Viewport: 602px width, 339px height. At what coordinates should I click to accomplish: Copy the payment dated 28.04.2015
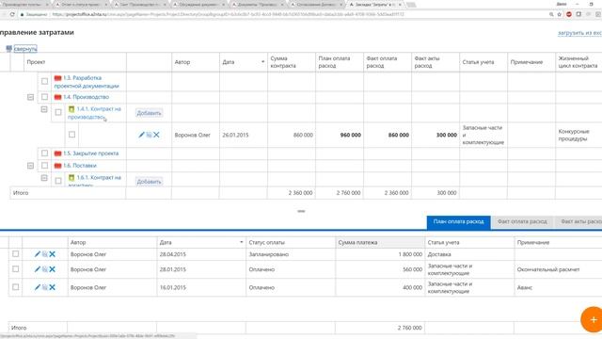pos(45,254)
